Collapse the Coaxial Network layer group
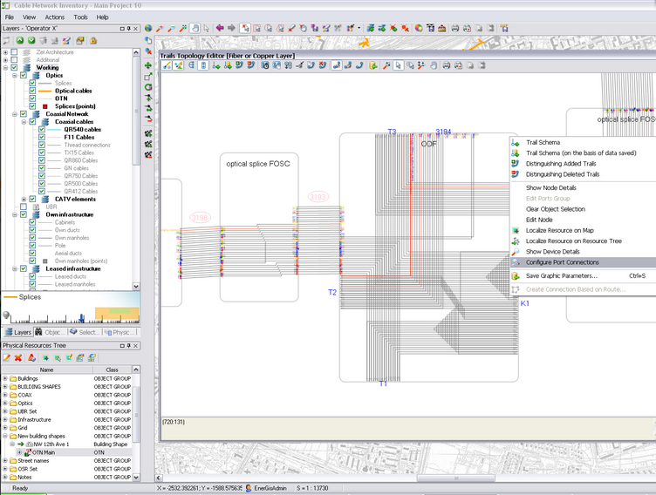 (14, 114)
